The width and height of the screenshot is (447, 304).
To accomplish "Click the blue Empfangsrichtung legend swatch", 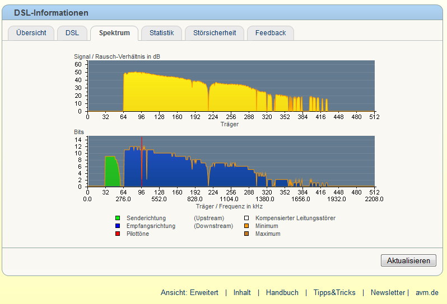I will tap(118, 226).
